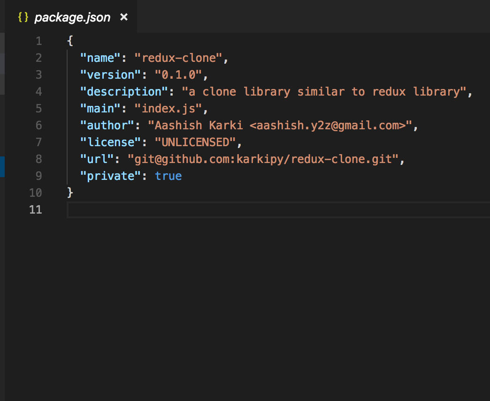Click line number 9 beside the private field
The image size is (490, 401).
38,176
